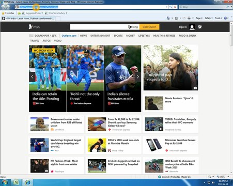Click the Stop loading red X icon
This screenshot has width=233, height=186.
(x=175, y=7)
